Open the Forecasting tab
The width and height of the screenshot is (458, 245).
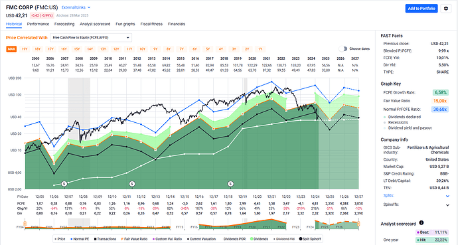click(x=64, y=24)
